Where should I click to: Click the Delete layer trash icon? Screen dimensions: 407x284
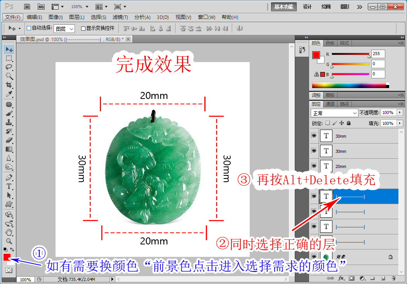pos(393,278)
